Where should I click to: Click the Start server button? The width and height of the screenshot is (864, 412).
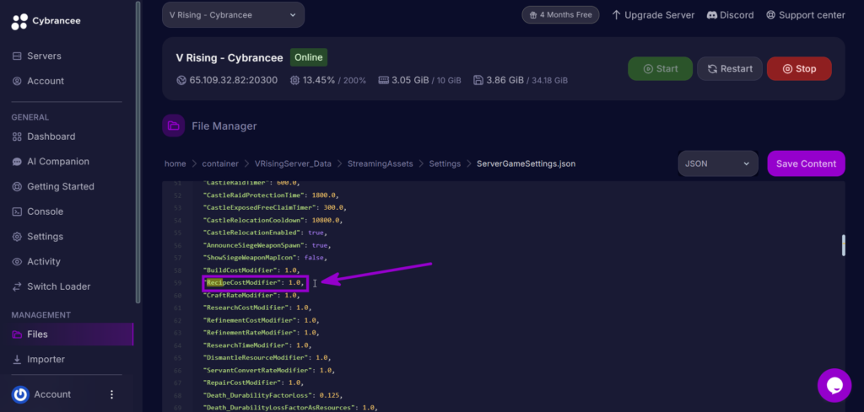[660, 69]
